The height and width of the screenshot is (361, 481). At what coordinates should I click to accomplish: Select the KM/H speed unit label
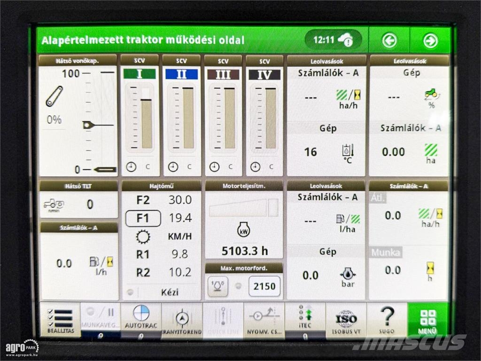point(180,236)
